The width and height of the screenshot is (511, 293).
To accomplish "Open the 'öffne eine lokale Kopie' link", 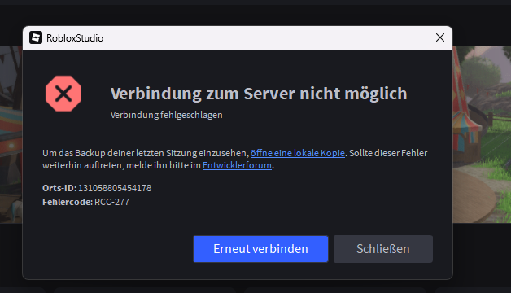I will click(298, 153).
